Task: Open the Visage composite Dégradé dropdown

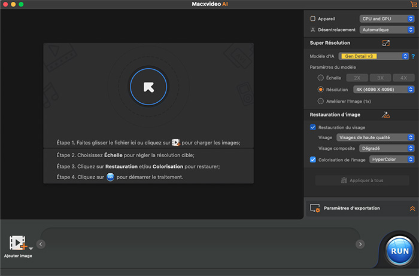Action: pyautogui.click(x=387, y=148)
